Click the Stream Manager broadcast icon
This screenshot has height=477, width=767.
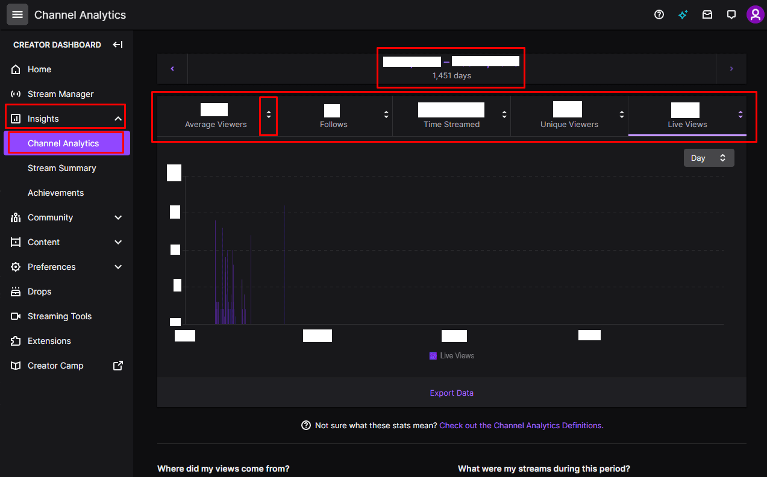[16, 94]
